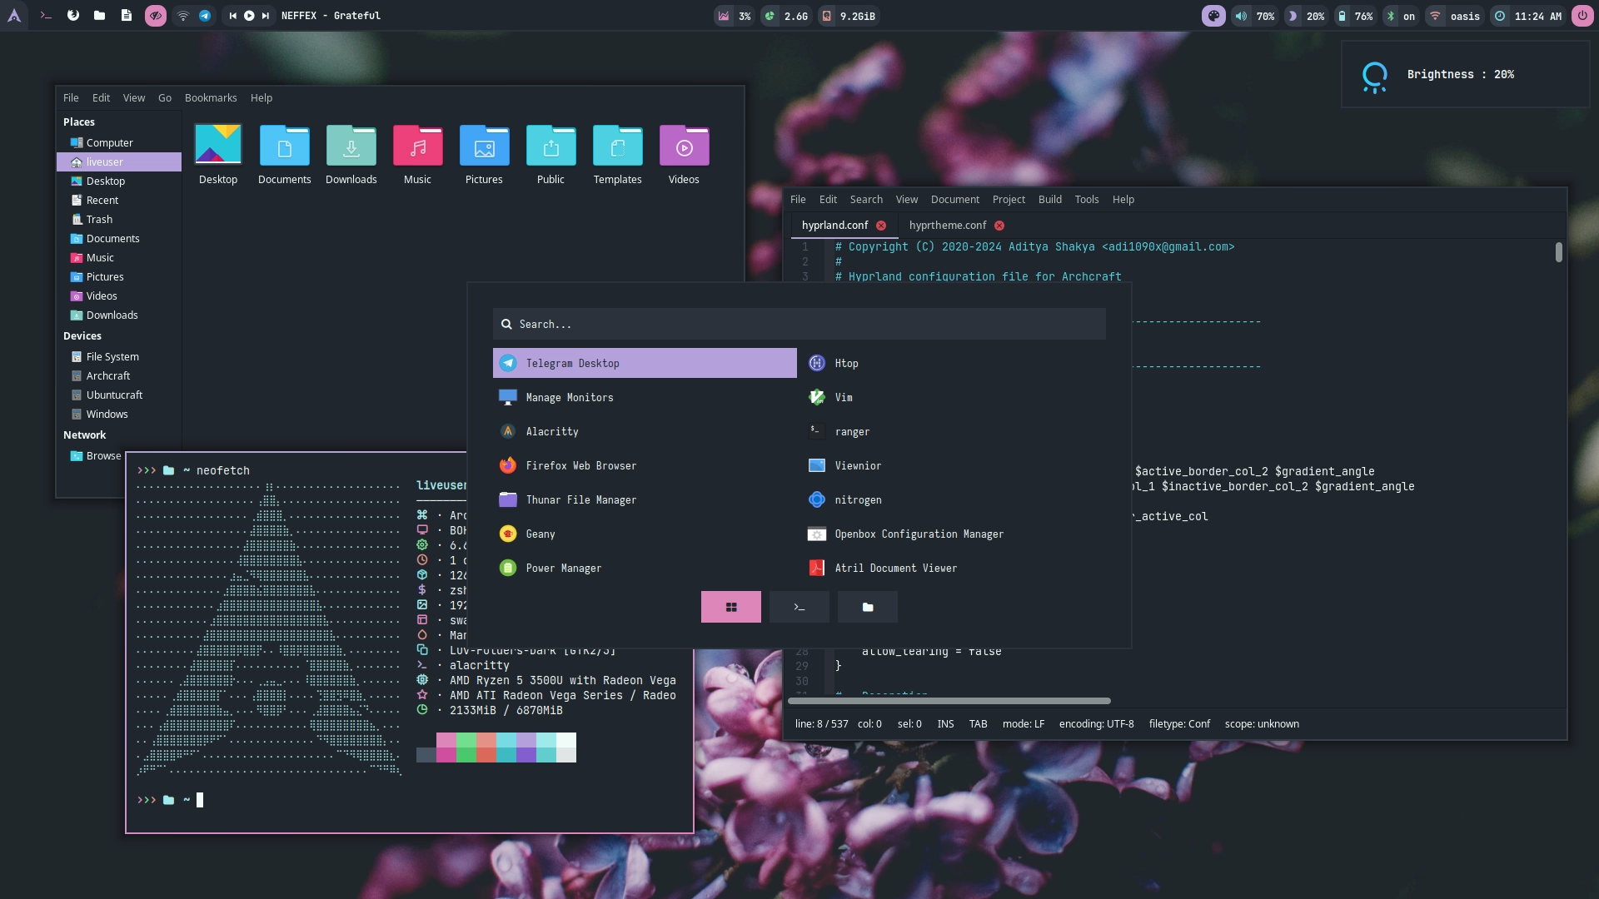
Task: Open the Build menu in Geany
Action: click(x=1049, y=199)
